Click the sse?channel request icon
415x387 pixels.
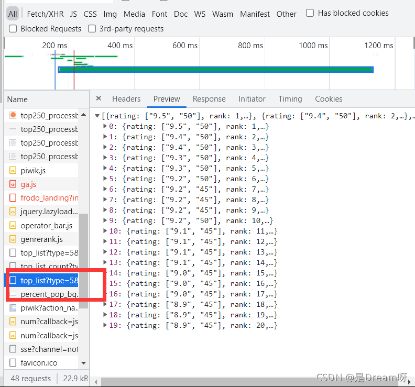point(13,349)
